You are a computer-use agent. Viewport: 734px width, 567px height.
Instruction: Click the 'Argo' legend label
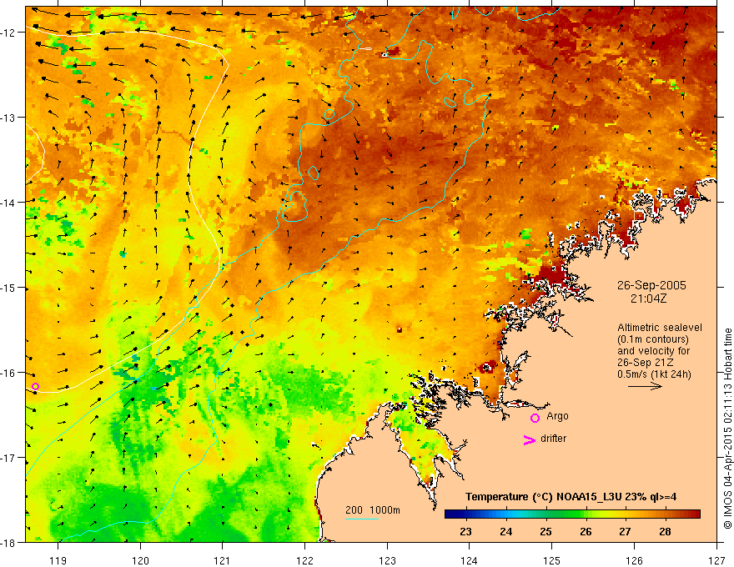557,416
